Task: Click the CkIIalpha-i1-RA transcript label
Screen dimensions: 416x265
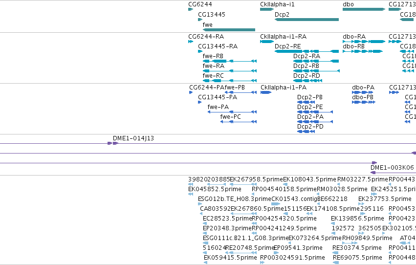Action: pyautogui.click(x=284, y=37)
